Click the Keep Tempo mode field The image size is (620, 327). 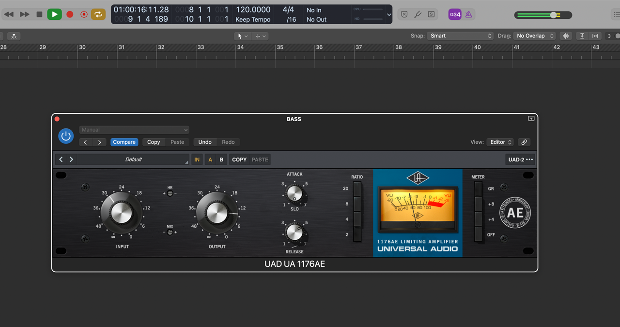point(253,19)
